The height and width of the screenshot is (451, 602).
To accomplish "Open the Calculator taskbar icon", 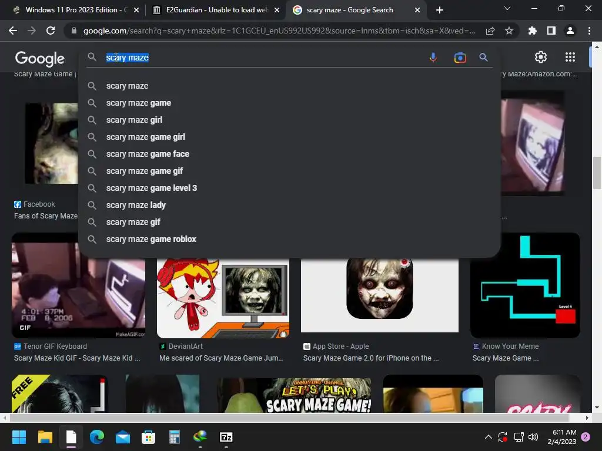I will click(x=174, y=437).
